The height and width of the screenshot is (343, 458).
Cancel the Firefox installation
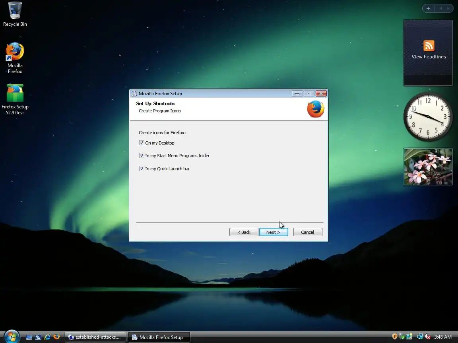(308, 232)
